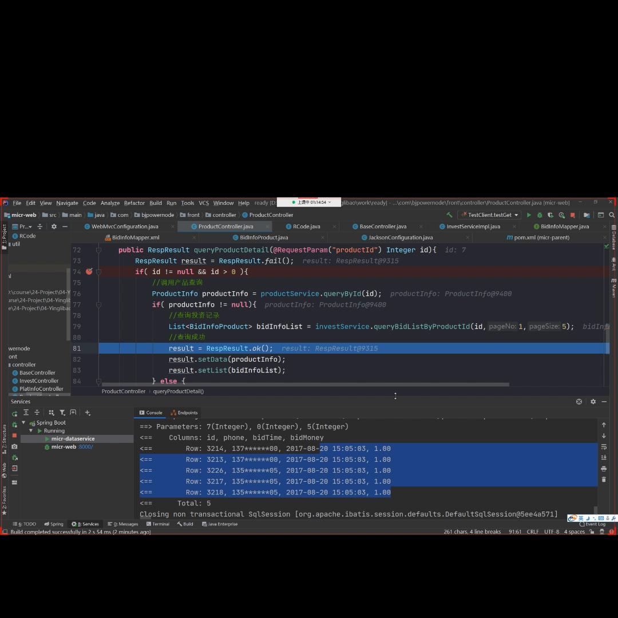The image size is (618, 618).
Task: Rerun service icon in Services panel
Action: 14,414
